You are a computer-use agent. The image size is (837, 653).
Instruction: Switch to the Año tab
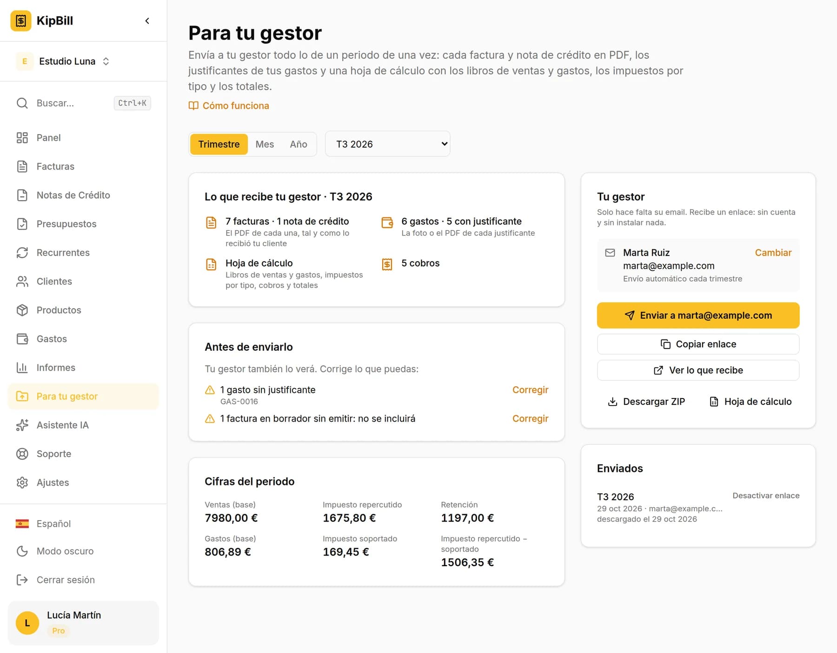coord(299,144)
